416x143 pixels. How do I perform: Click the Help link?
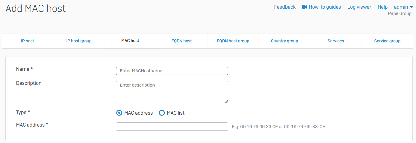[x=382, y=7]
